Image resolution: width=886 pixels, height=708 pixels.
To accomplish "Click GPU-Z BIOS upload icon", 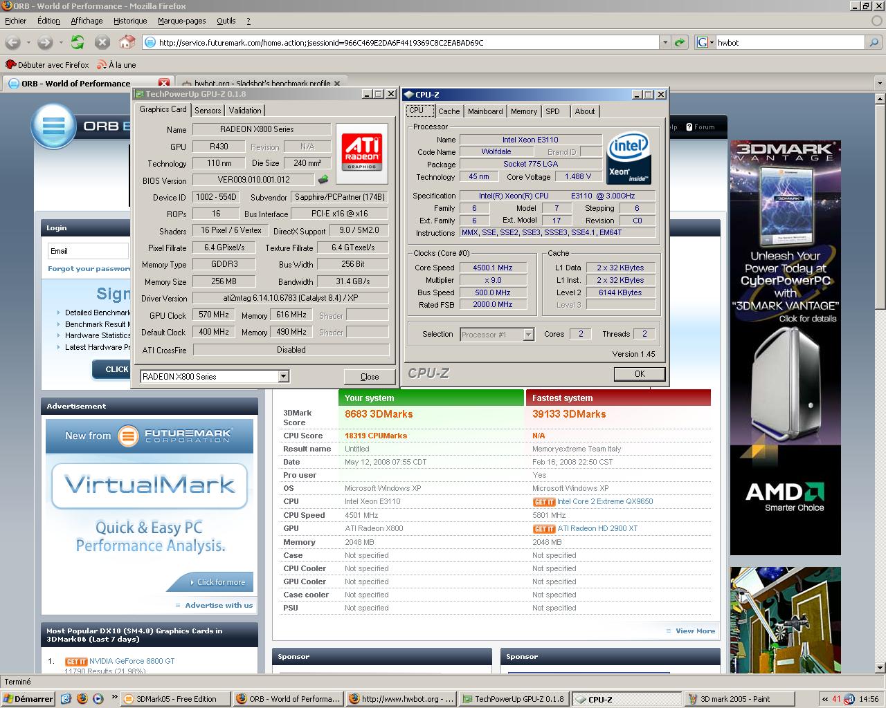I will [x=323, y=180].
